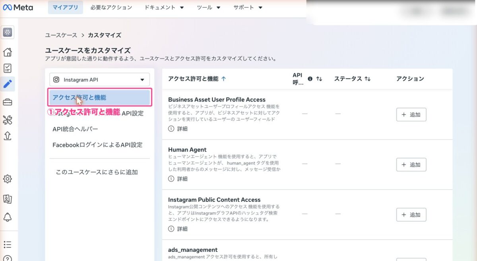This screenshot has width=477, height=261.
Task: Select the pencil use-case icon
Action: point(8,84)
